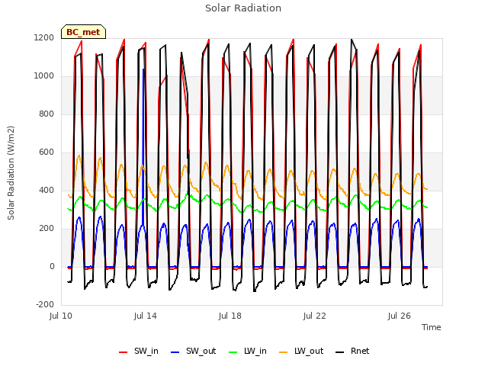Image resolution: width=488 pixels, height=366 pixels.
Task: Click the Jul 14 x-axis tick label
Action: (146, 316)
